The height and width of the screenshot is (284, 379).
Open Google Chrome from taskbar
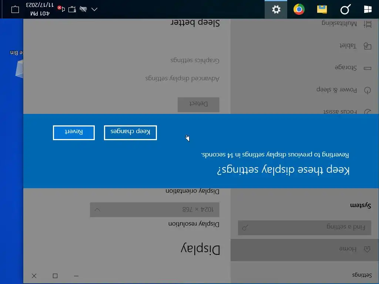(299, 9)
